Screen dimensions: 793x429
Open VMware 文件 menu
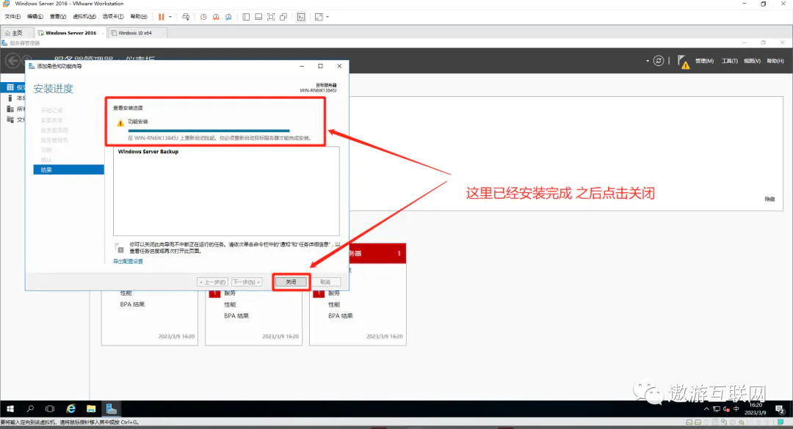pyautogui.click(x=12, y=17)
